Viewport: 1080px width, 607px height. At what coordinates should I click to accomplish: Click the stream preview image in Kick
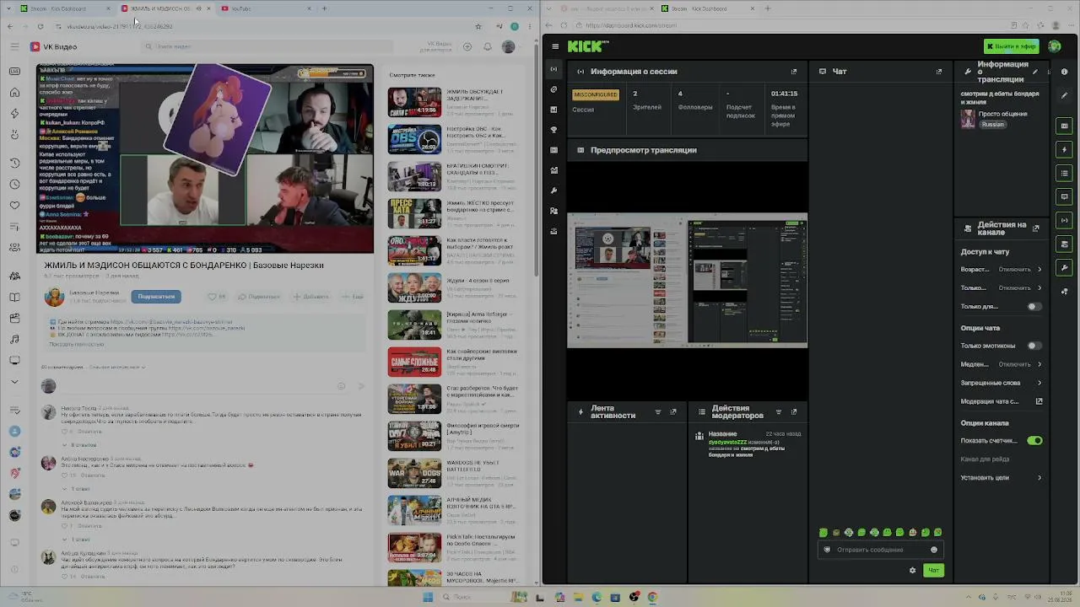(x=687, y=282)
